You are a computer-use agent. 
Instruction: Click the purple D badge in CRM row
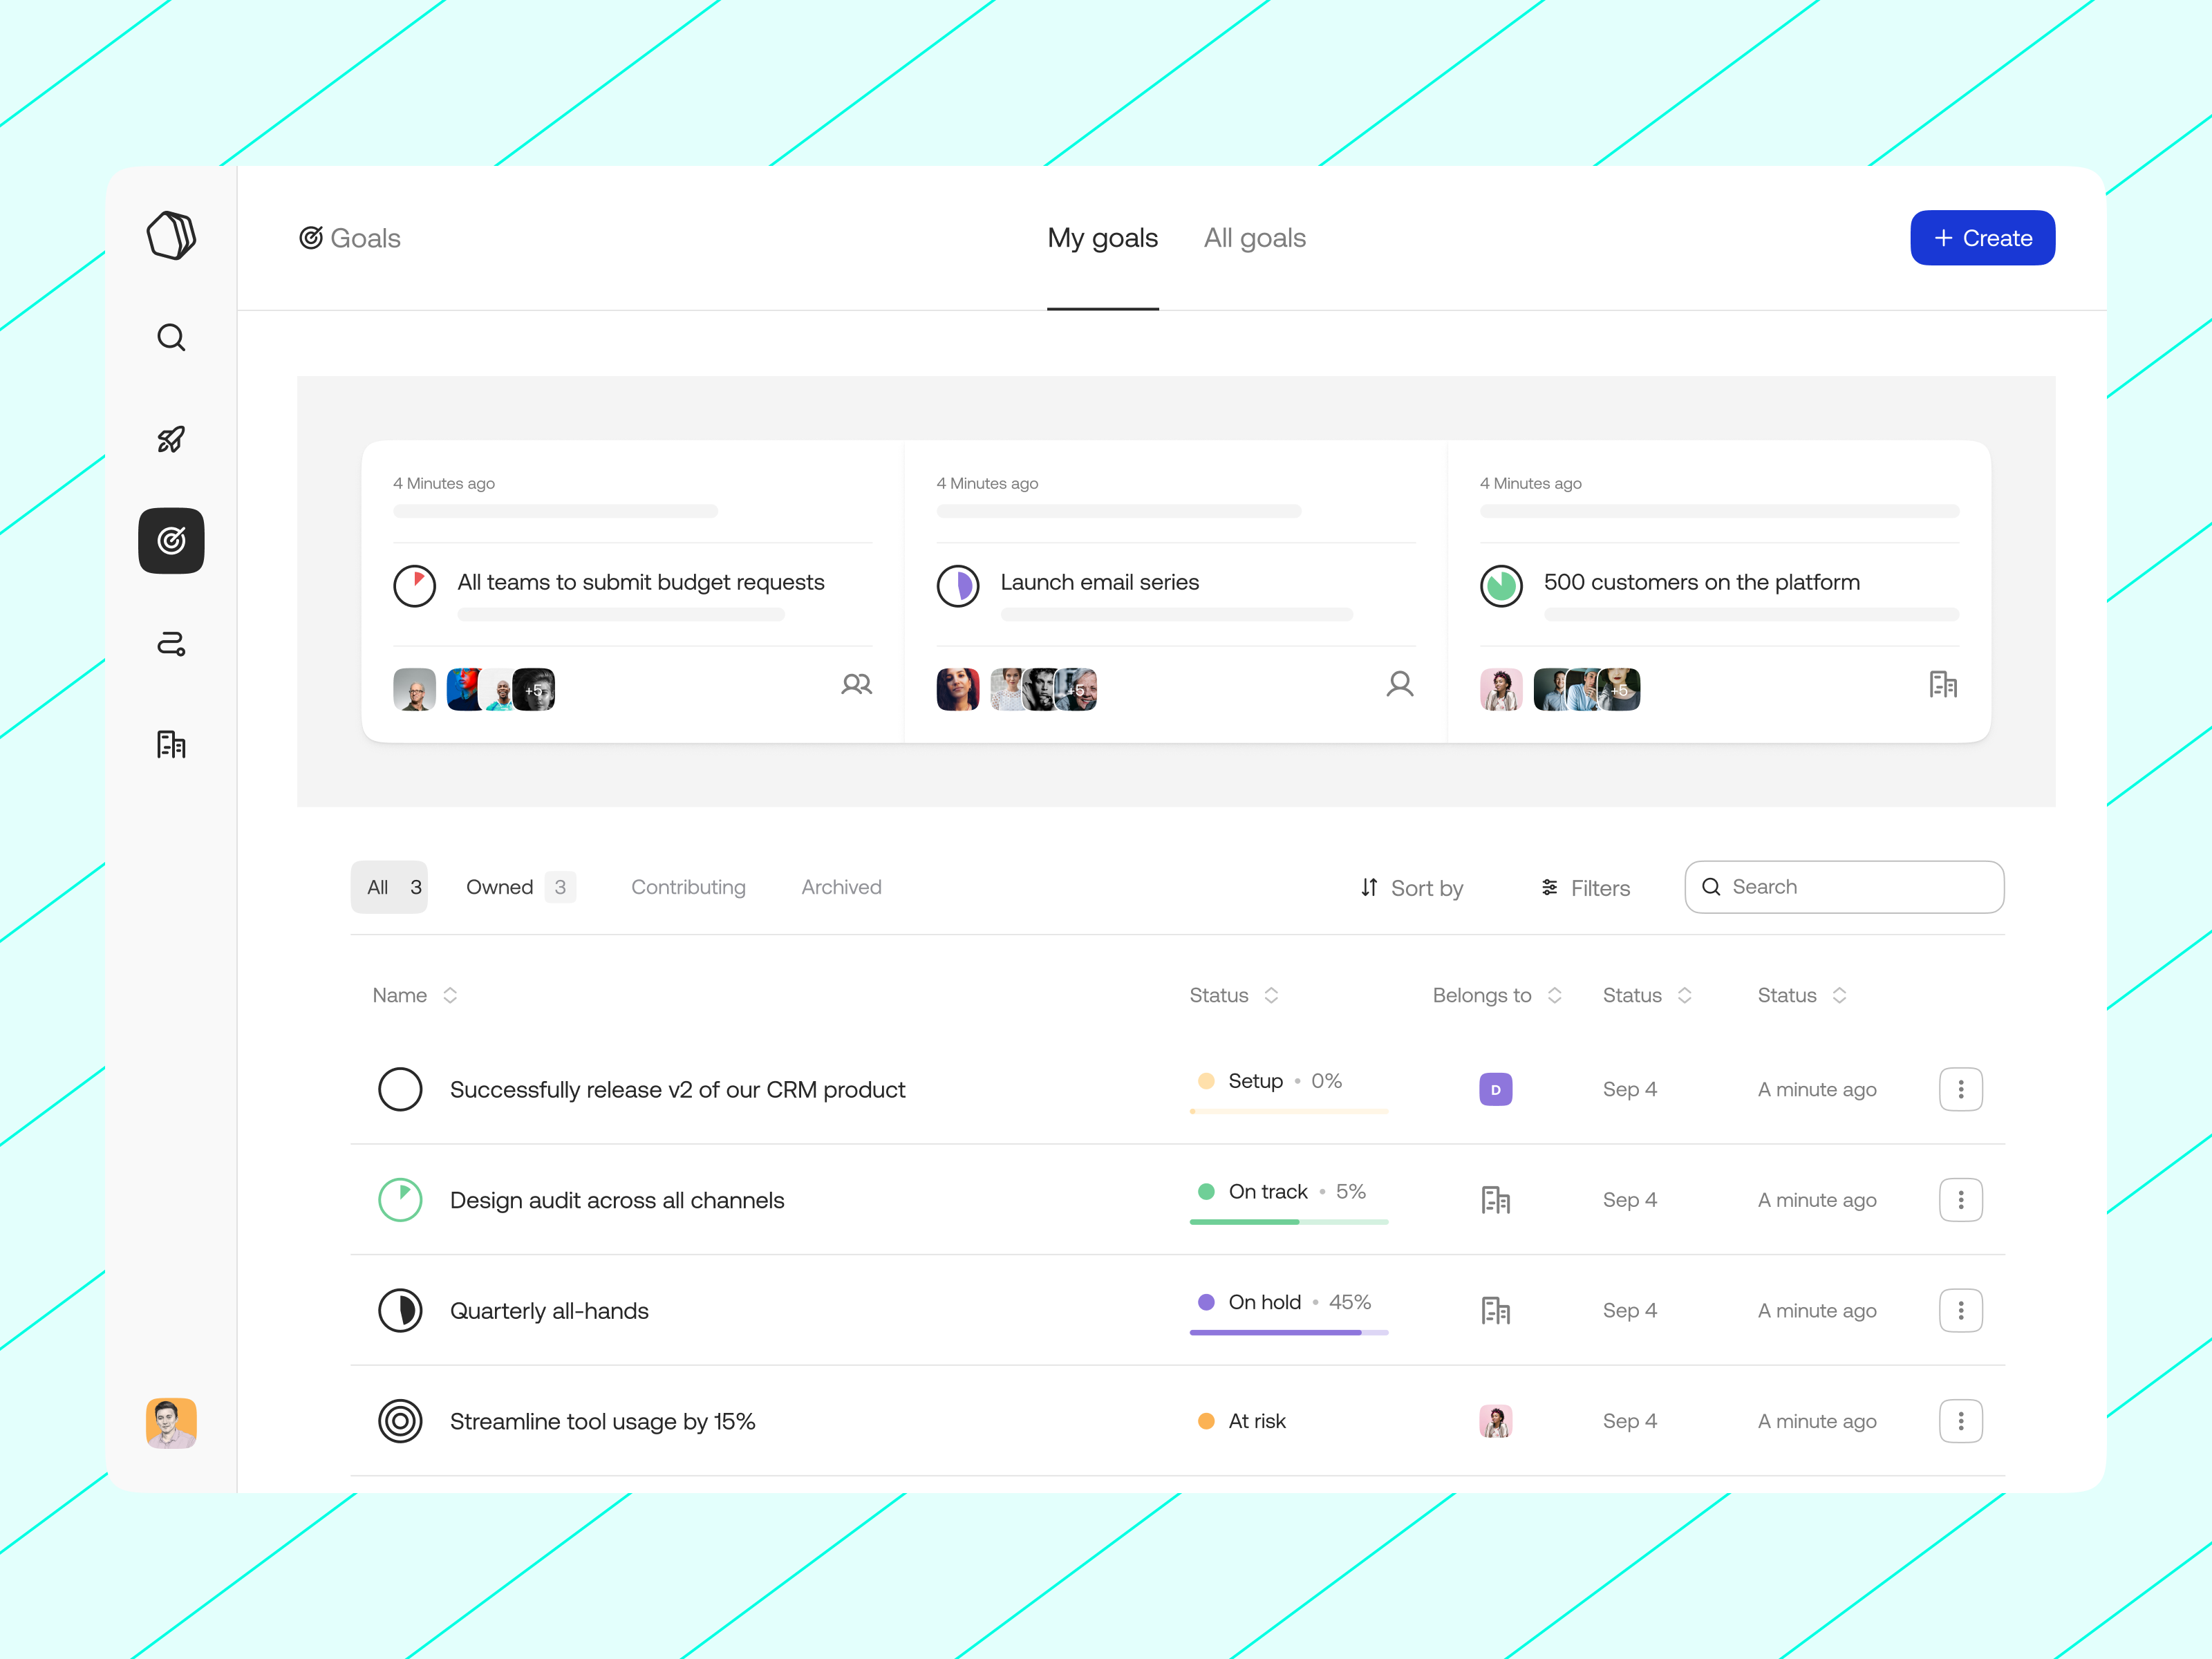point(1495,1089)
